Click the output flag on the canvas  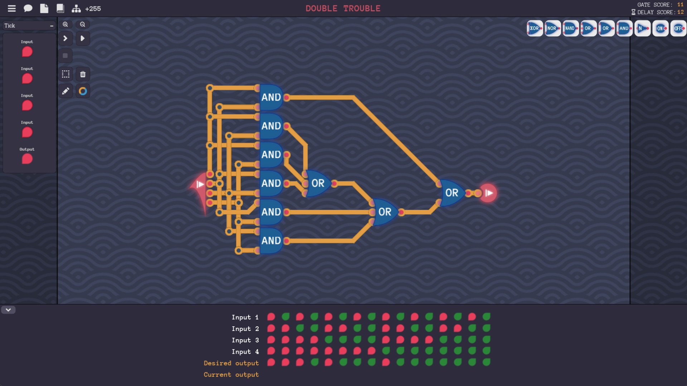point(488,193)
